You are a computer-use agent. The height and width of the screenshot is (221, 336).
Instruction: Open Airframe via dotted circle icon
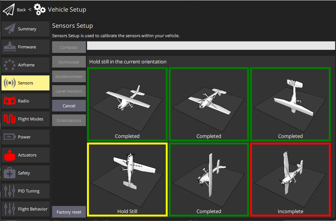pos(9,65)
